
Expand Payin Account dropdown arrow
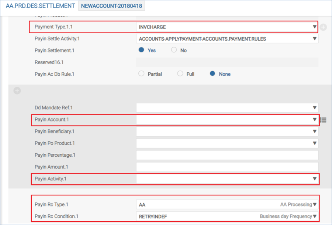pyautogui.click(x=314, y=120)
